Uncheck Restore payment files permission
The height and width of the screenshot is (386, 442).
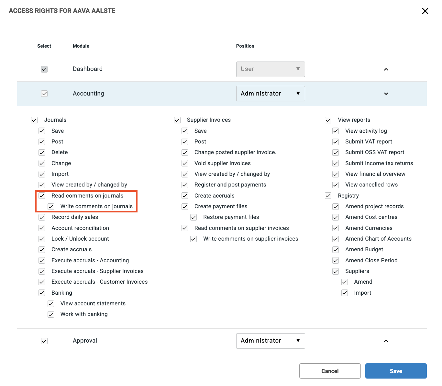click(193, 217)
